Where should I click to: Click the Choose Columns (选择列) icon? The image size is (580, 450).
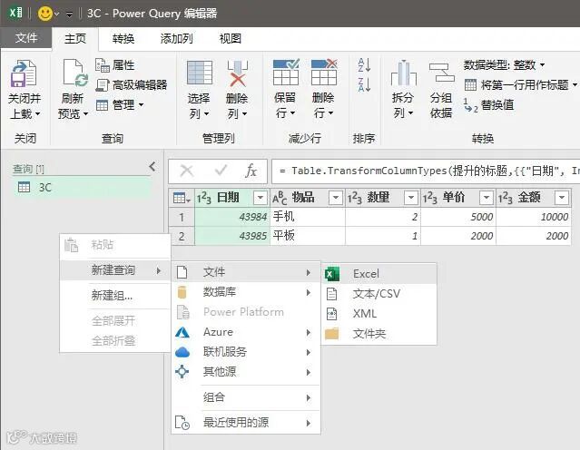click(200, 73)
